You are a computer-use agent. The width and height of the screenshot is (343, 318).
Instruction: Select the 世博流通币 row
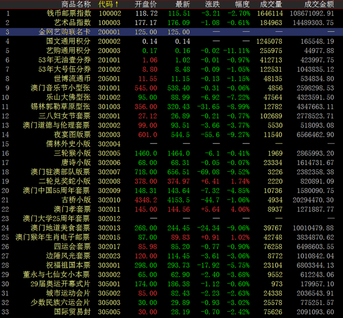coord(171,79)
